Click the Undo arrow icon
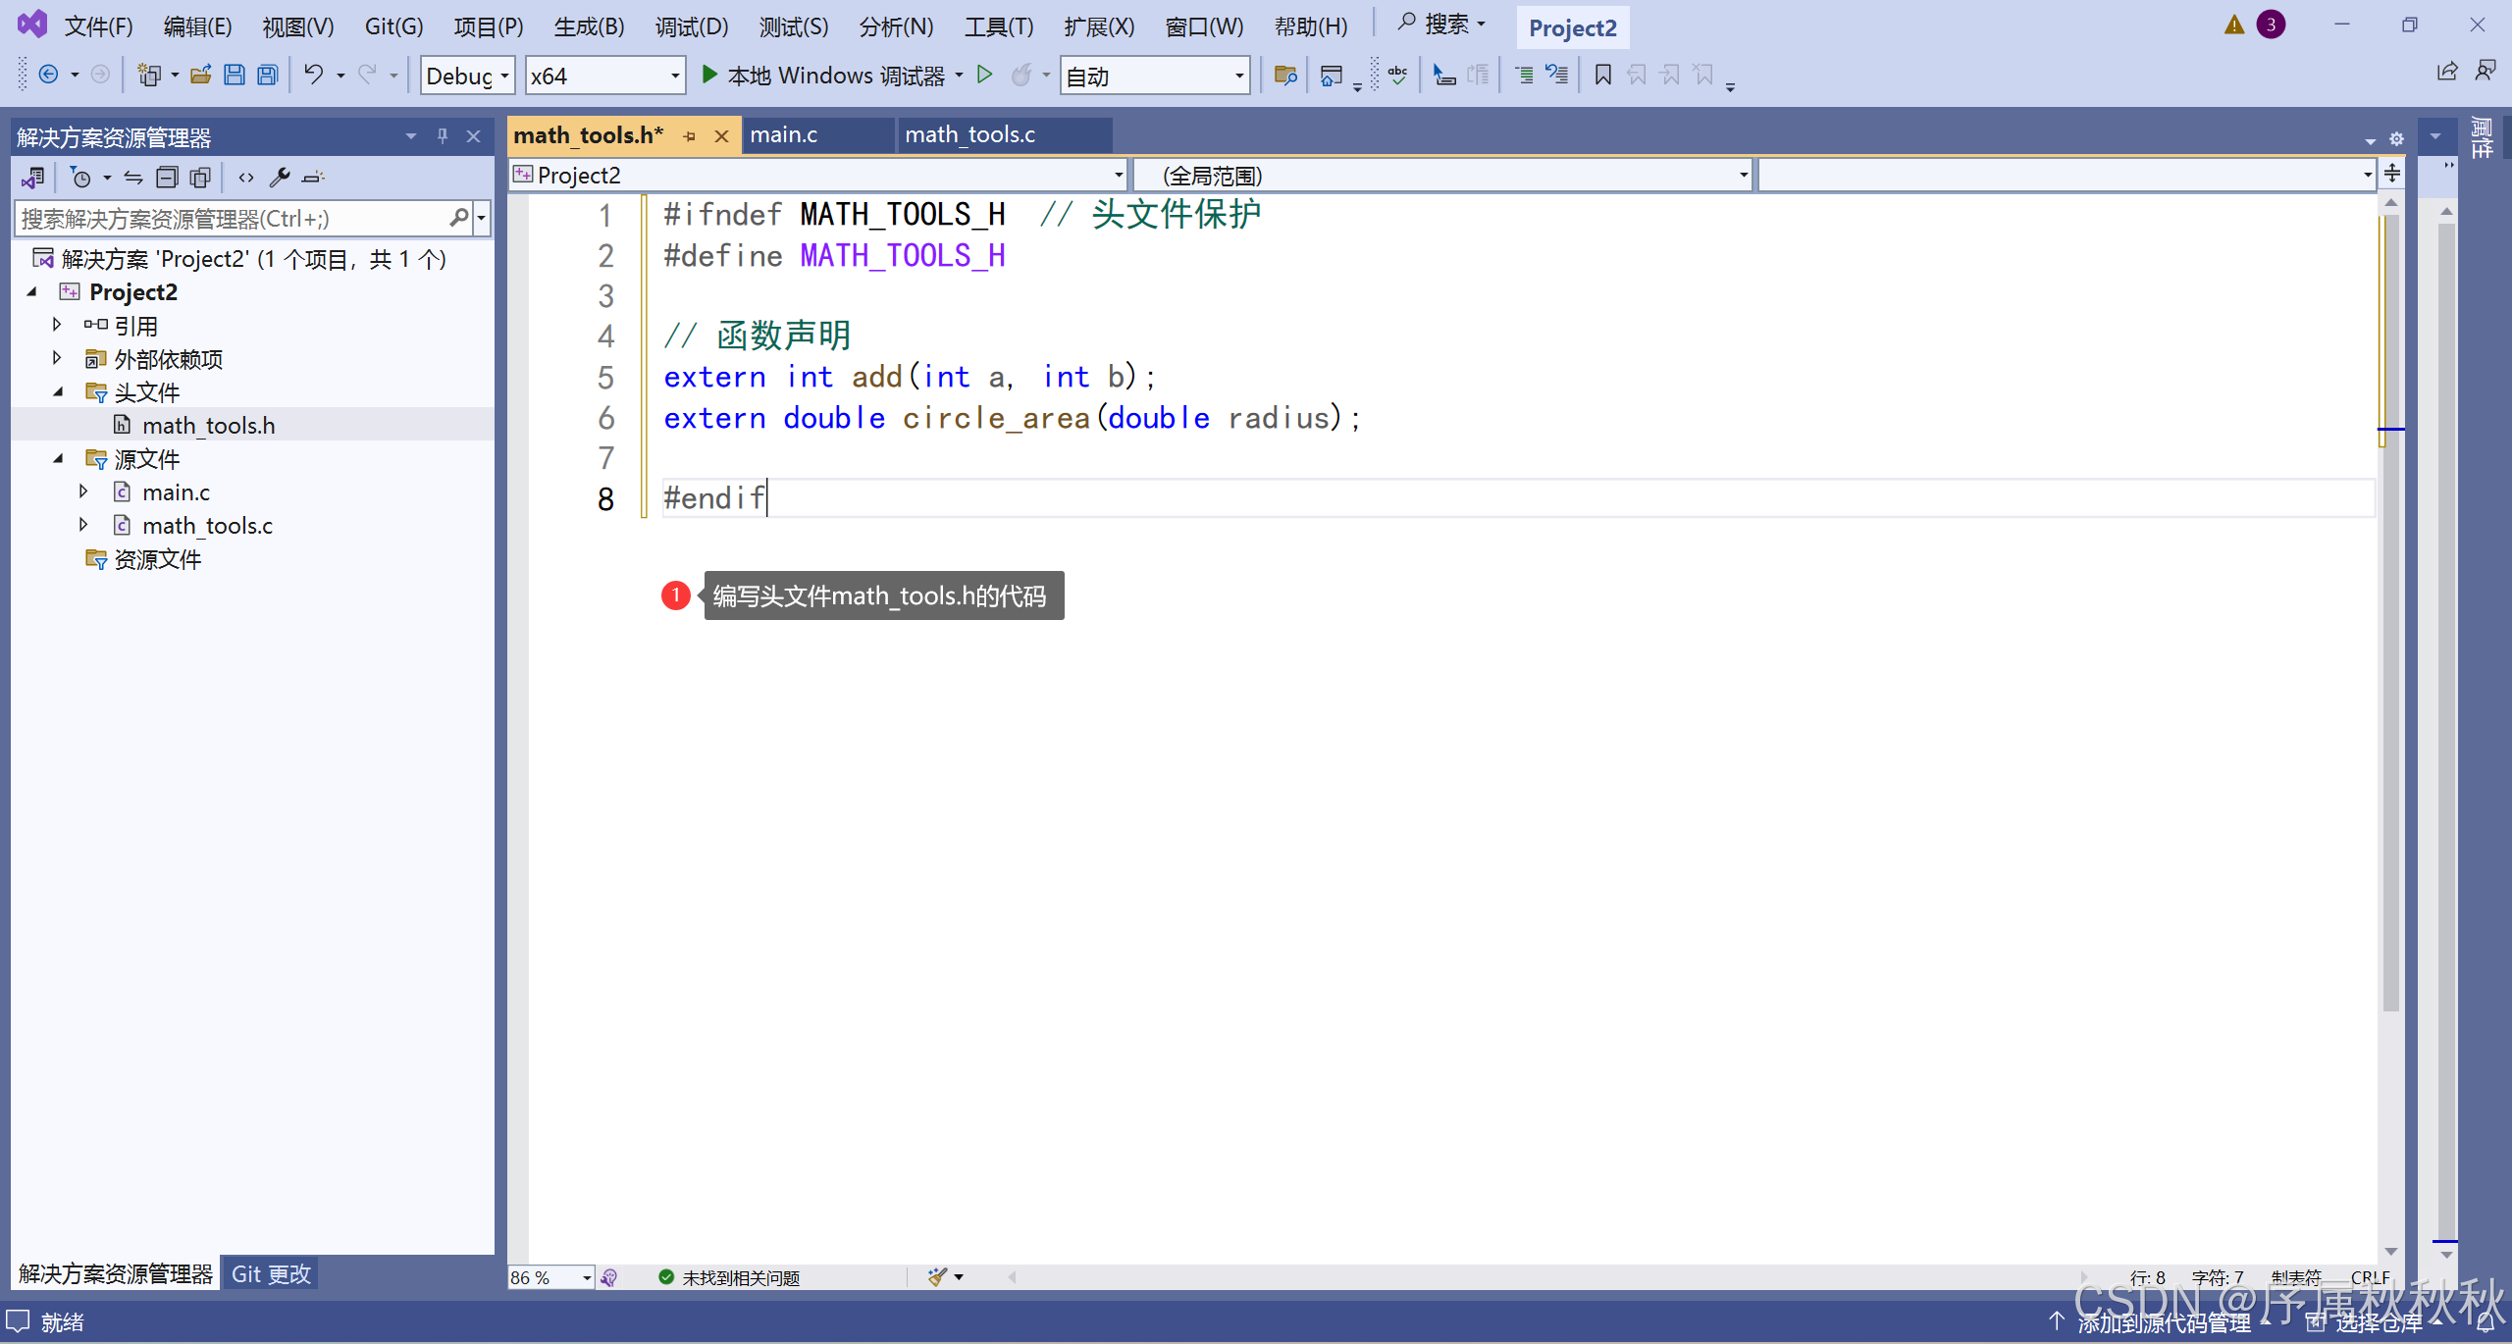 coord(313,75)
